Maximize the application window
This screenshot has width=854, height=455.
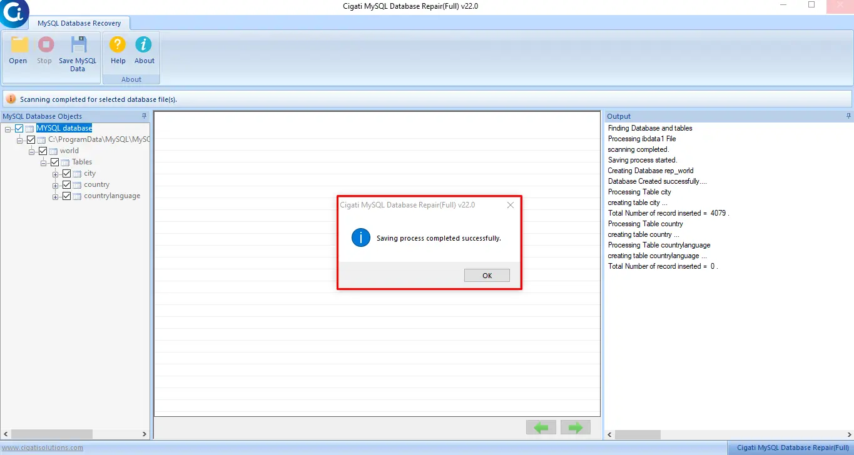(811, 5)
